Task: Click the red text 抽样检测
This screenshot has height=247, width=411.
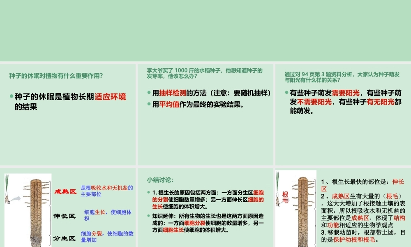Action: (x=173, y=93)
